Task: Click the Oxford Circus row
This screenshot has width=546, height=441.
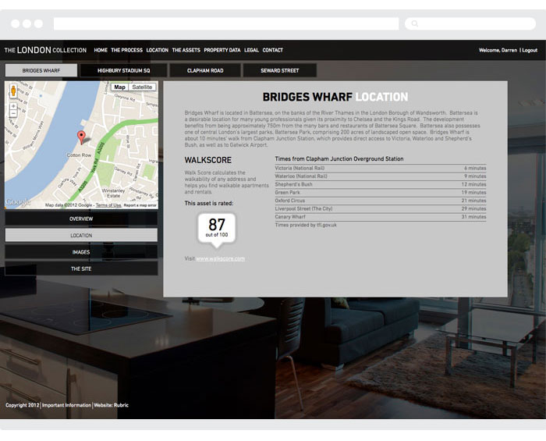Action: [381, 201]
